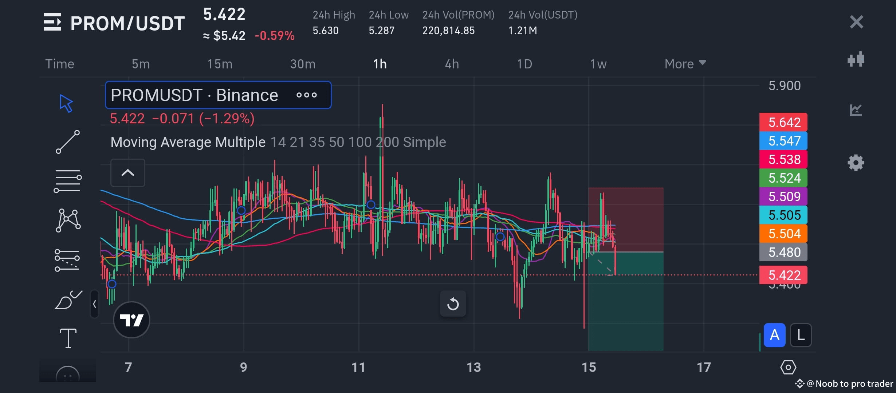The width and height of the screenshot is (896, 393).
Task: Switch to the 4h timeframe tab
Action: 452,64
